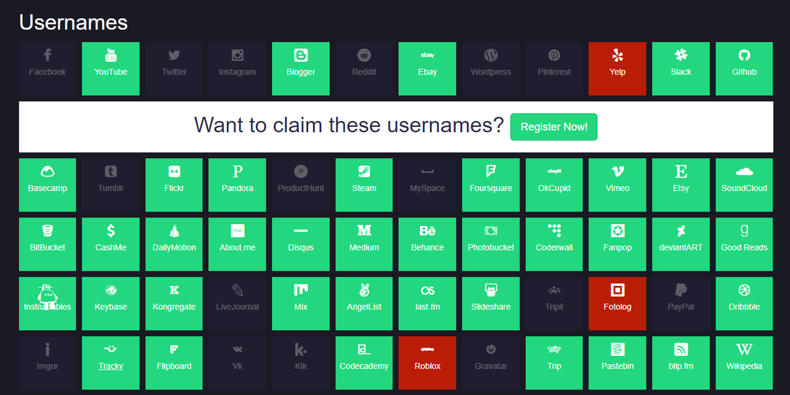Screen dimensions: 790x395
Task: Click the ProductHunt tile
Action: [x=301, y=185]
